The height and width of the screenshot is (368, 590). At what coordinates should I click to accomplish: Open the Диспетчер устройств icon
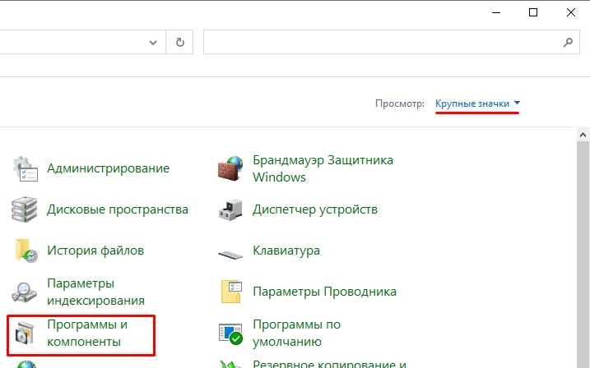pos(230,209)
